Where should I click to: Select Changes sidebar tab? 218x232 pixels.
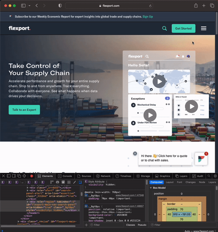[190, 182]
